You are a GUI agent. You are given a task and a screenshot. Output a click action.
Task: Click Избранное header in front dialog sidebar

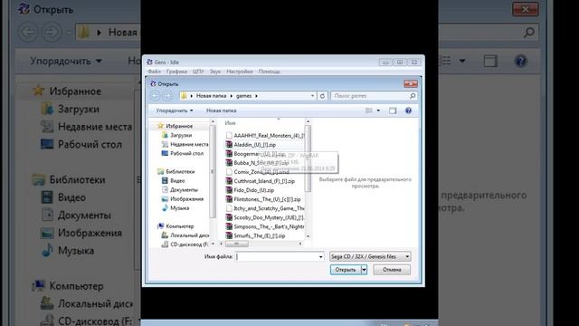pos(175,126)
